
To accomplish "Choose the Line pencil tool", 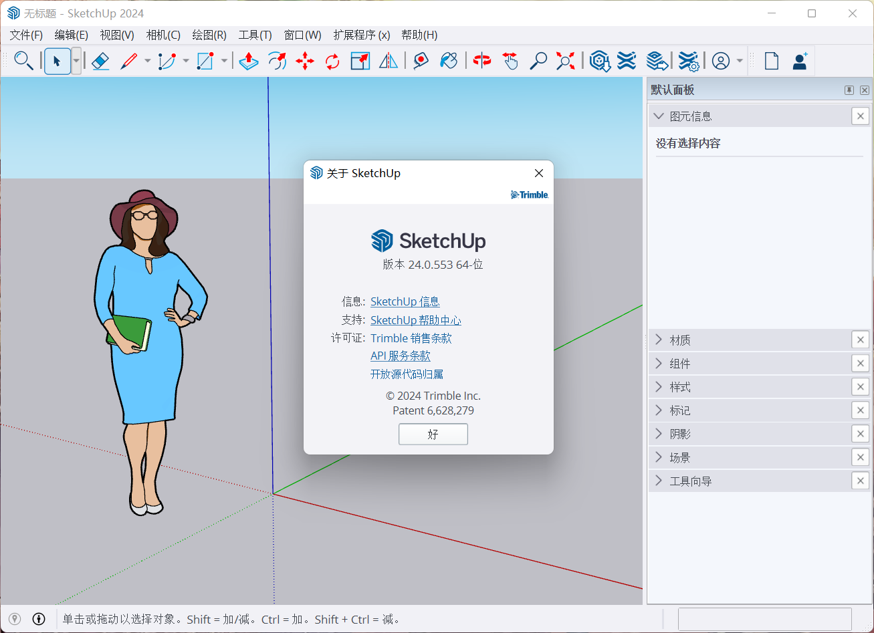I will tap(128, 61).
